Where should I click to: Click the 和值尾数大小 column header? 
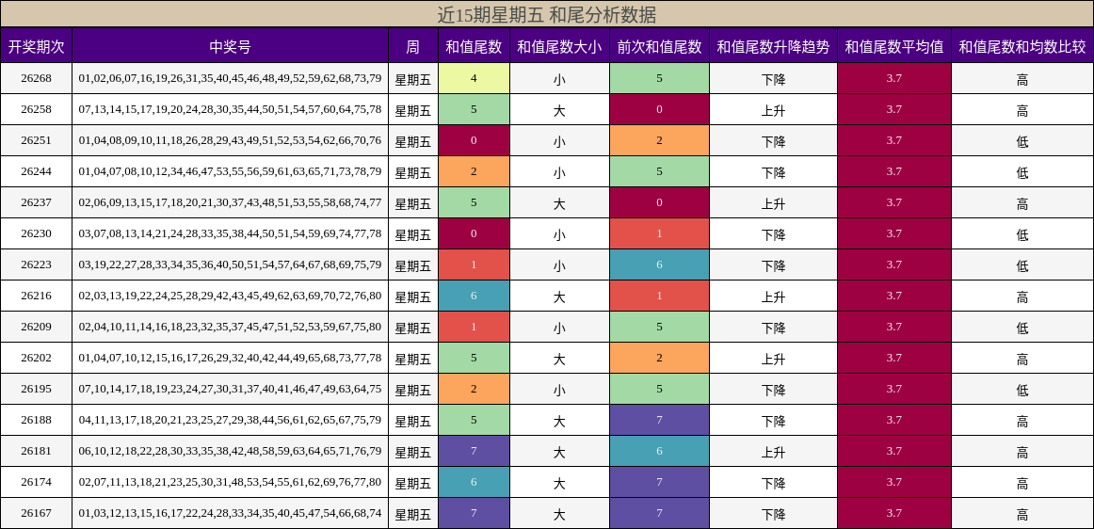pos(559,46)
